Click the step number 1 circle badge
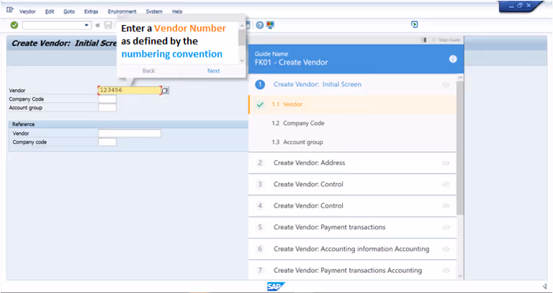Viewport: 553px width, 293px height. pyautogui.click(x=260, y=85)
